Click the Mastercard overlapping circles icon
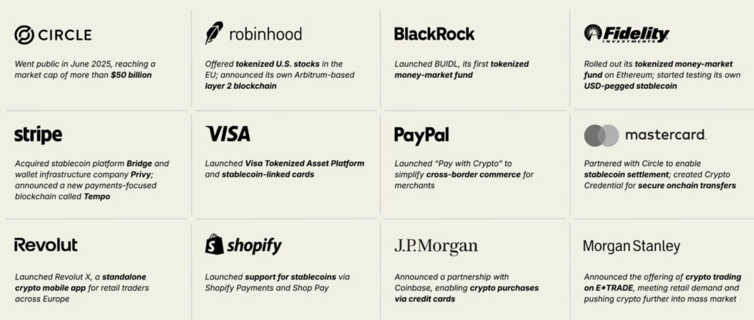Viewport: 754px width, 320px height. [x=601, y=135]
